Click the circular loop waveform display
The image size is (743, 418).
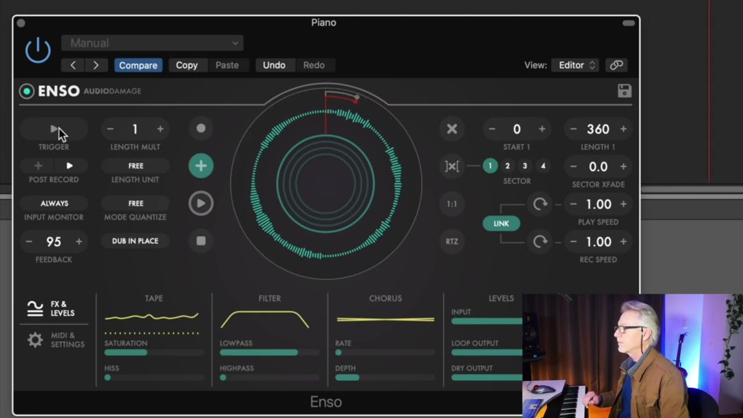[326, 183]
